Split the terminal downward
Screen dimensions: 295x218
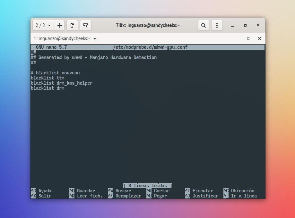point(86,25)
